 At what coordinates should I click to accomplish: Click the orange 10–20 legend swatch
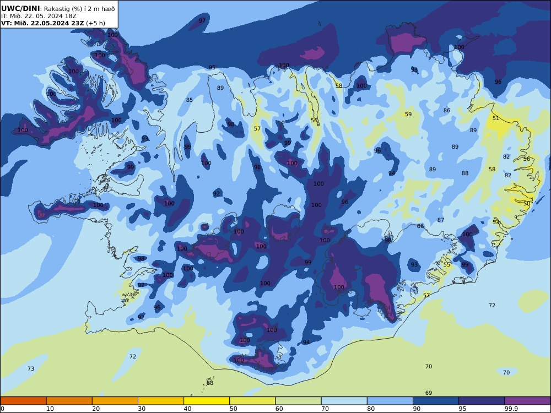[69, 401]
